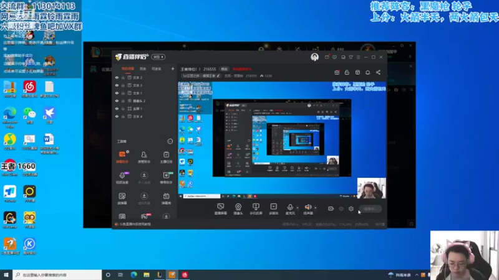The width and height of the screenshot is (499, 280).
Task: Open phone screen mirroring (手机投屏)
Action: 256,208
